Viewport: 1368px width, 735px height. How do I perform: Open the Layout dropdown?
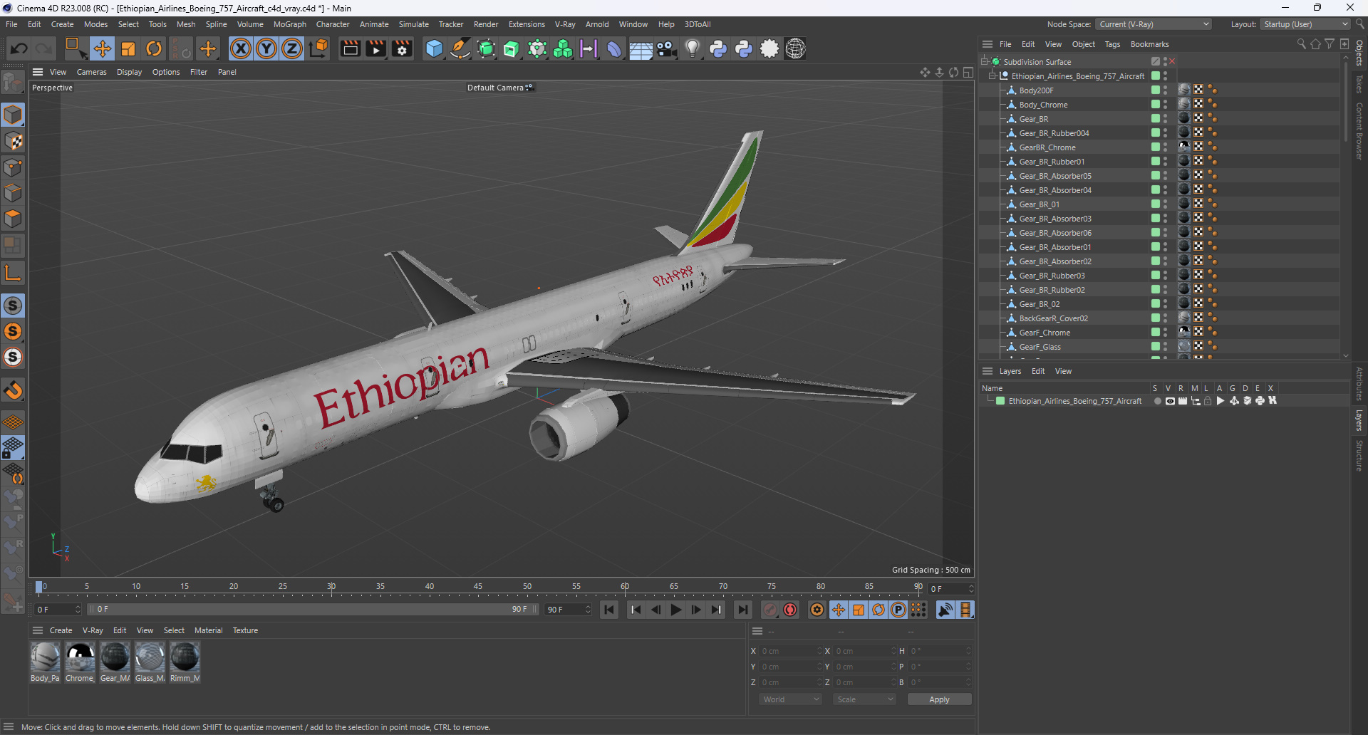point(1305,24)
